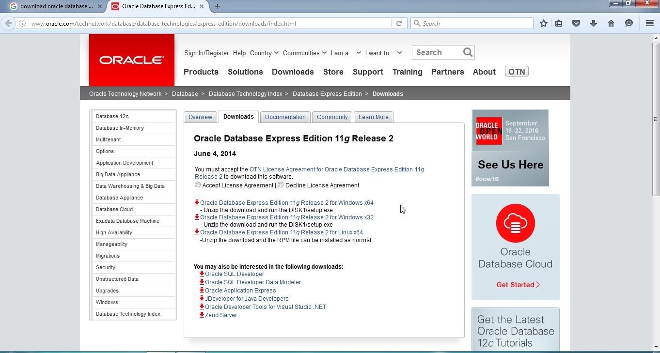This screenshot has height=353, width=660.
Task: Select the Accept License Agreement radio button
Action: [x=198, y=185]
